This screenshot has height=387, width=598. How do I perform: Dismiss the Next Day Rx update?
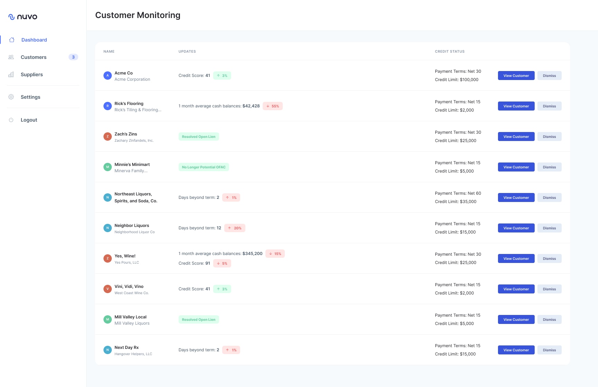[x=549, y=350]
